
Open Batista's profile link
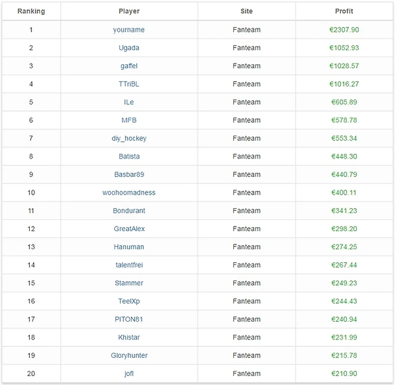(129, 156)
